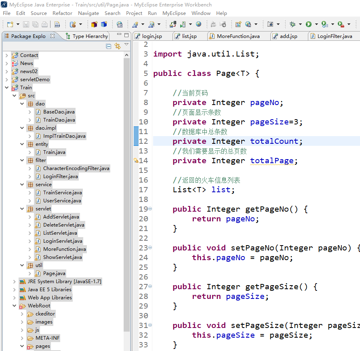Viewport: 360px width, 351px height.
Task: Click line number 12 in the gutter
Action: 143,141
